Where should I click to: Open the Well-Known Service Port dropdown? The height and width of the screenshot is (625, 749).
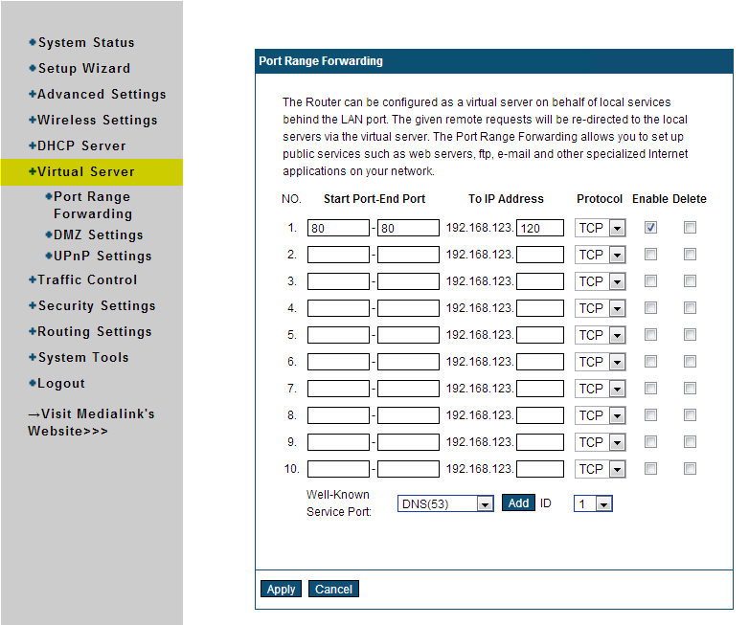[444, 504]
